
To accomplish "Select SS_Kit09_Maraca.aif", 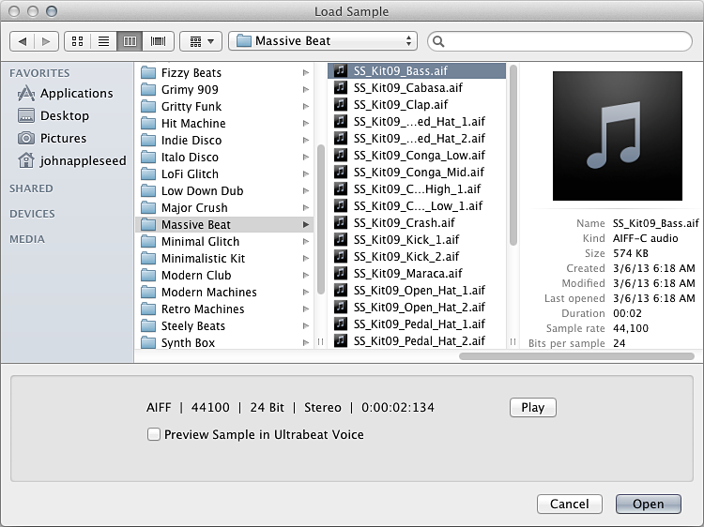I will (417, 274).
